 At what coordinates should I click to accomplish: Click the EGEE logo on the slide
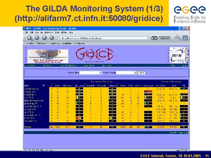pos(190,15)
